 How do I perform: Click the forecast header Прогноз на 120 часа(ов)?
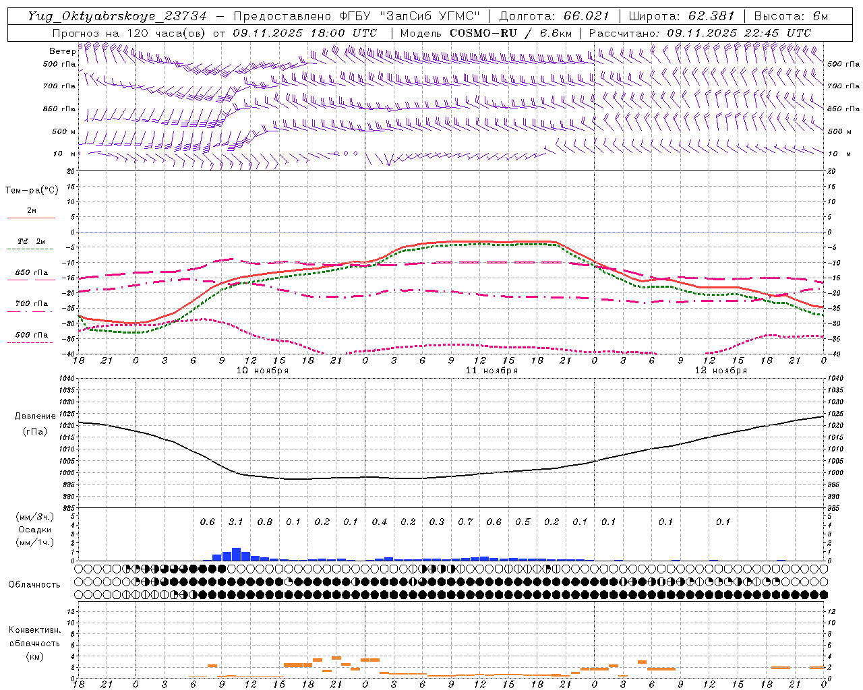click(129, 33)
